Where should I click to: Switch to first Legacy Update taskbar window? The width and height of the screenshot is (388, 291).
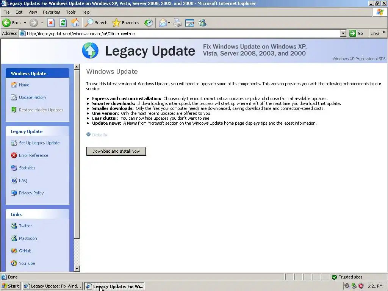(x=52, y=286)
